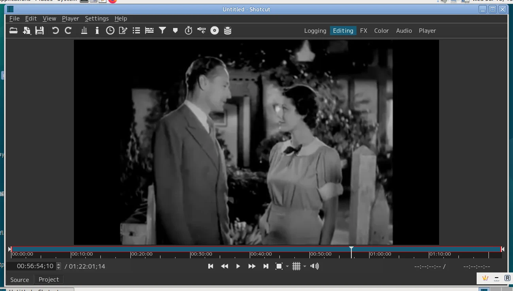Expand the zoom options dropdown arrow
The width and height of the screenshot is (513, 291).
click(x=287, y=267)
